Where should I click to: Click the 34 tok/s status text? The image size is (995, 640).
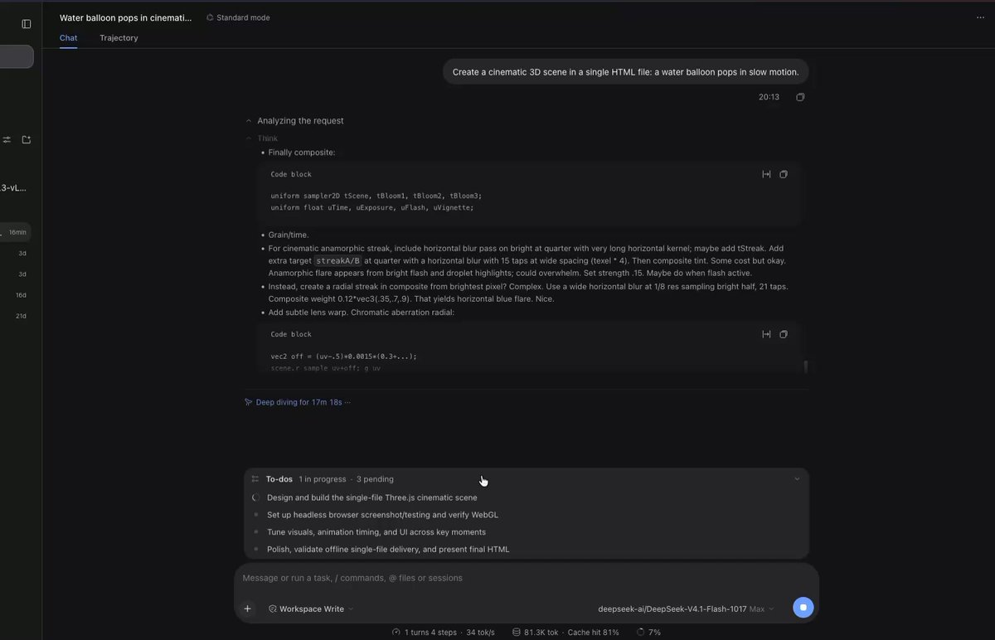coord(480,633)
